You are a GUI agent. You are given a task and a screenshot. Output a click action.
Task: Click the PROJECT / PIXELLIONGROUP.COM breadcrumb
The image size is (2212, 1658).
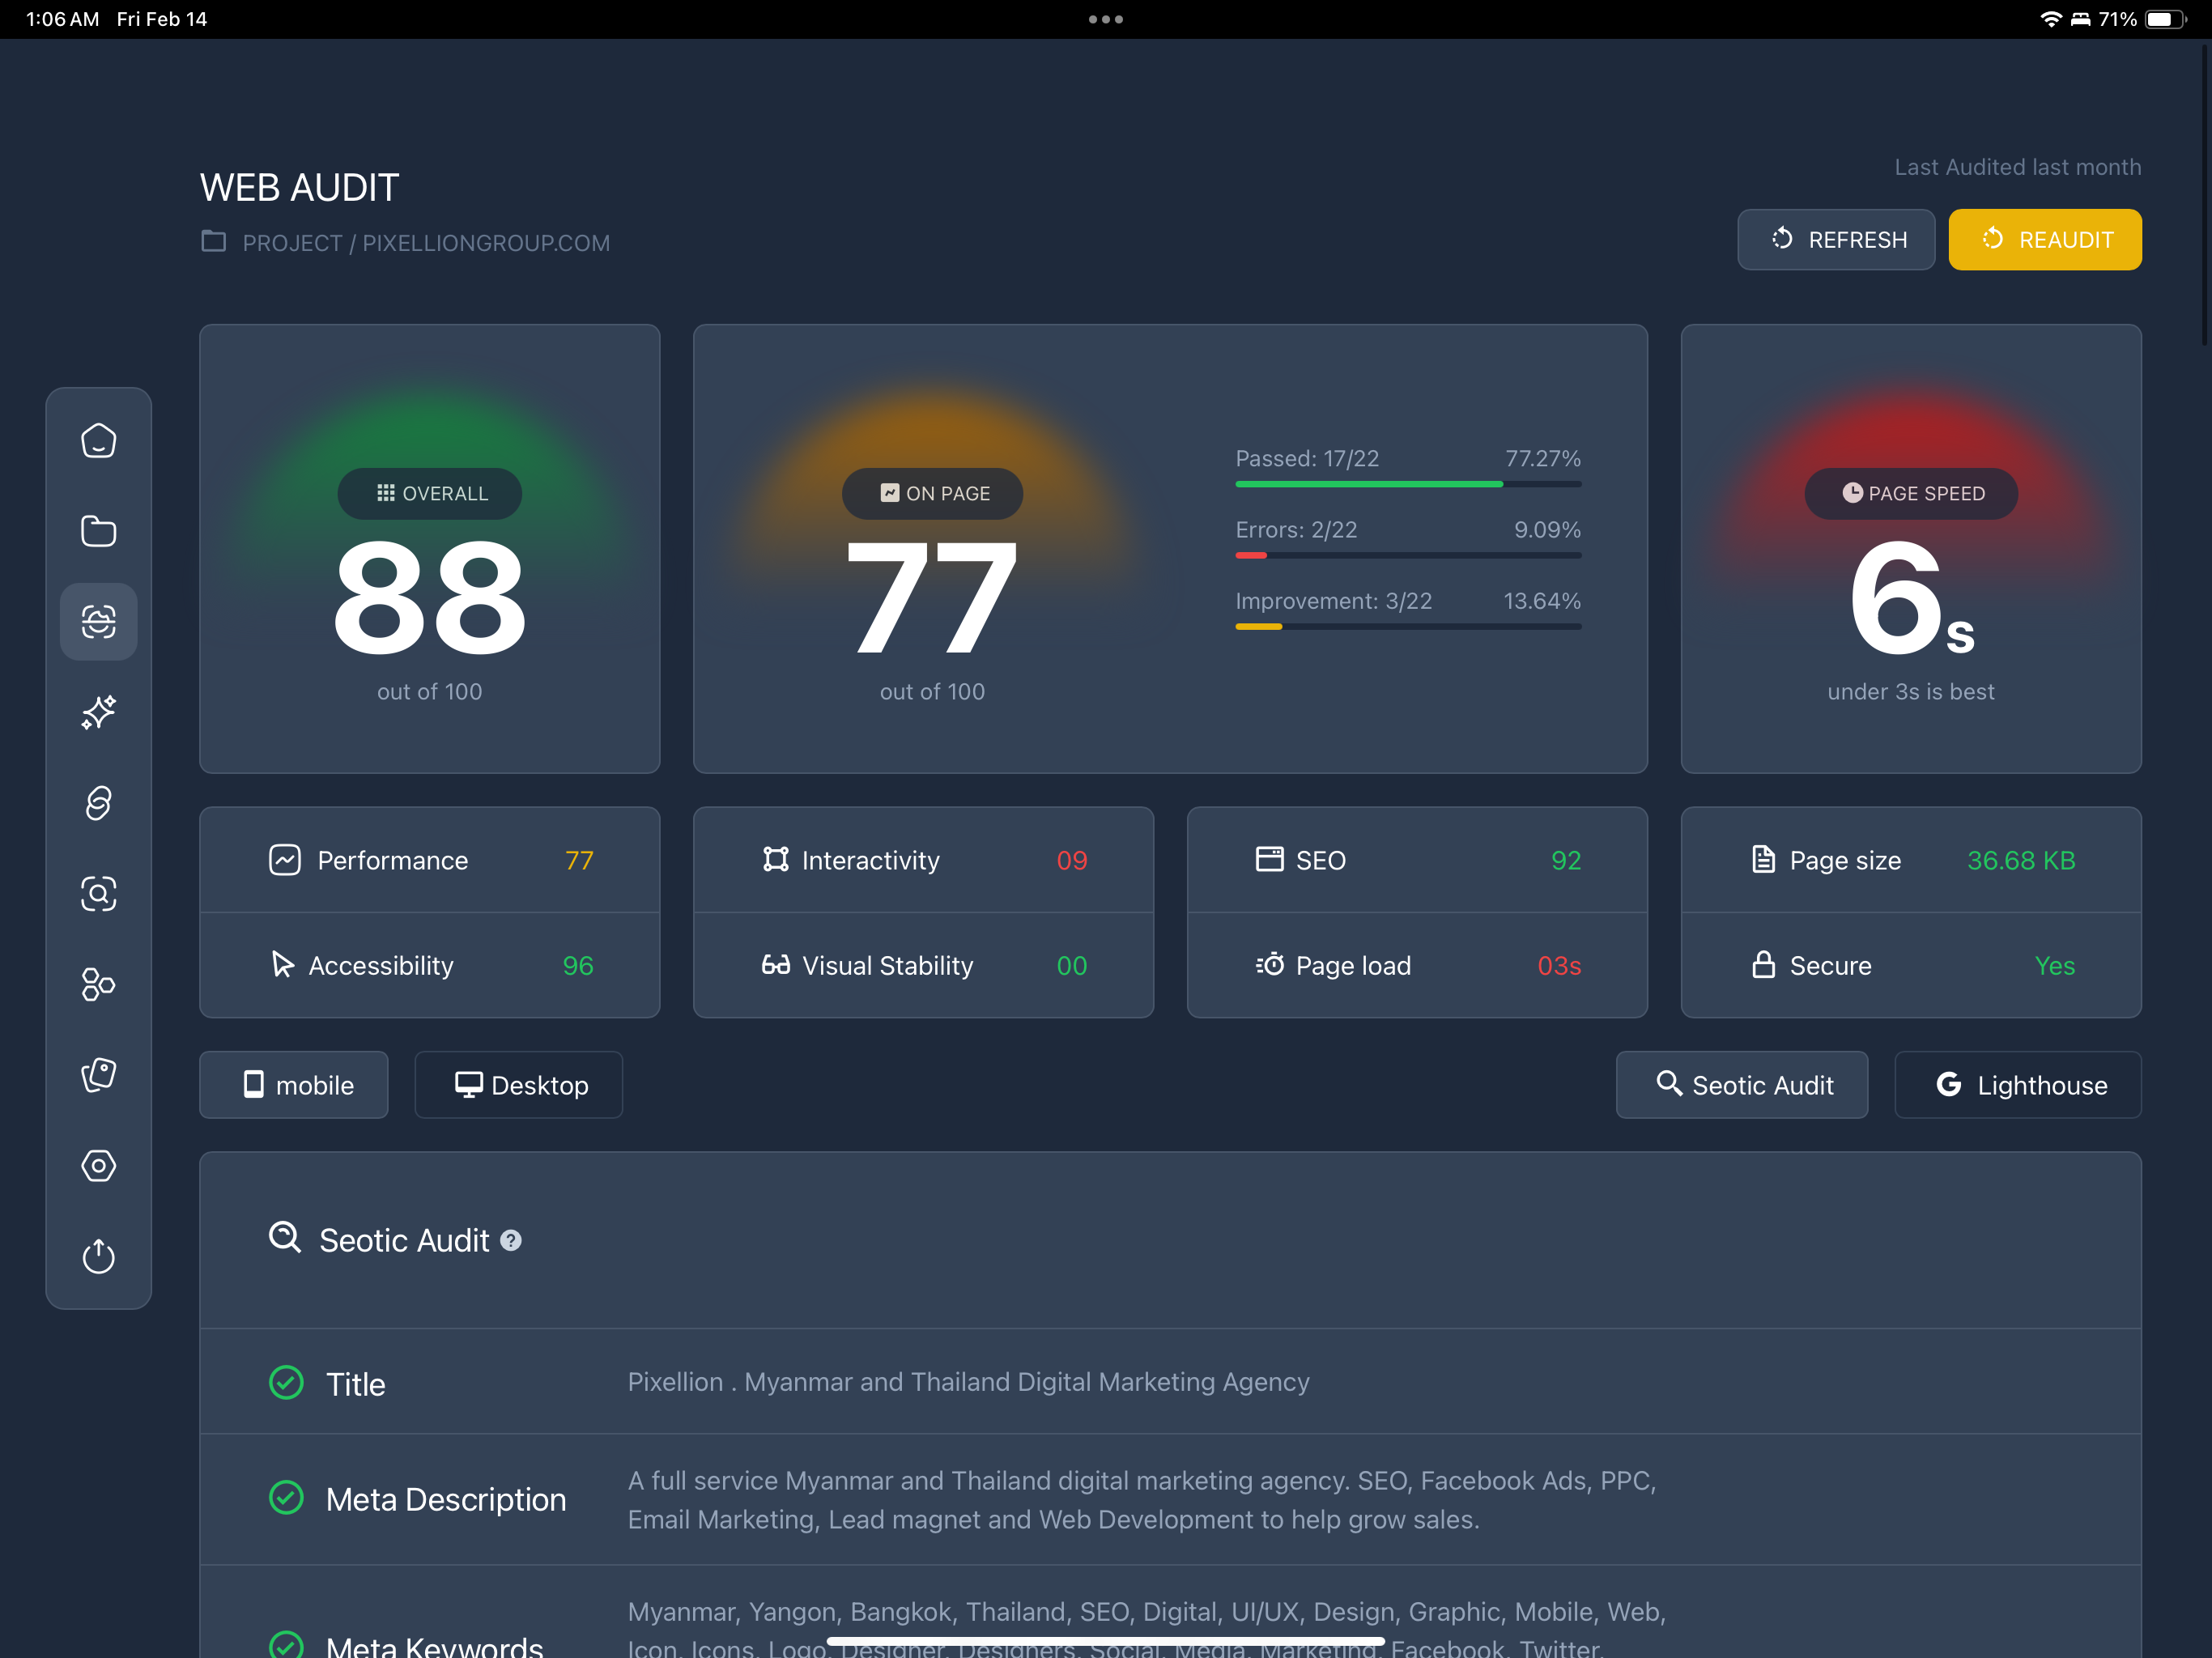pyautogui.click(x=426, y=243)
